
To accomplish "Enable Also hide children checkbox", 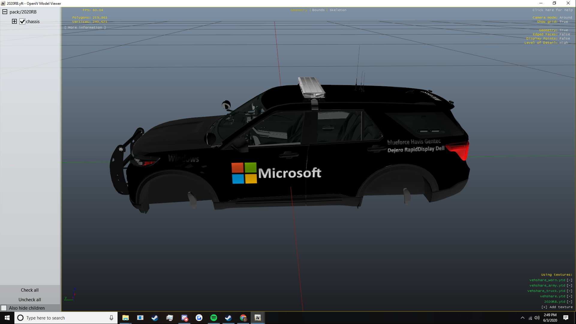I will coord(4,308).
